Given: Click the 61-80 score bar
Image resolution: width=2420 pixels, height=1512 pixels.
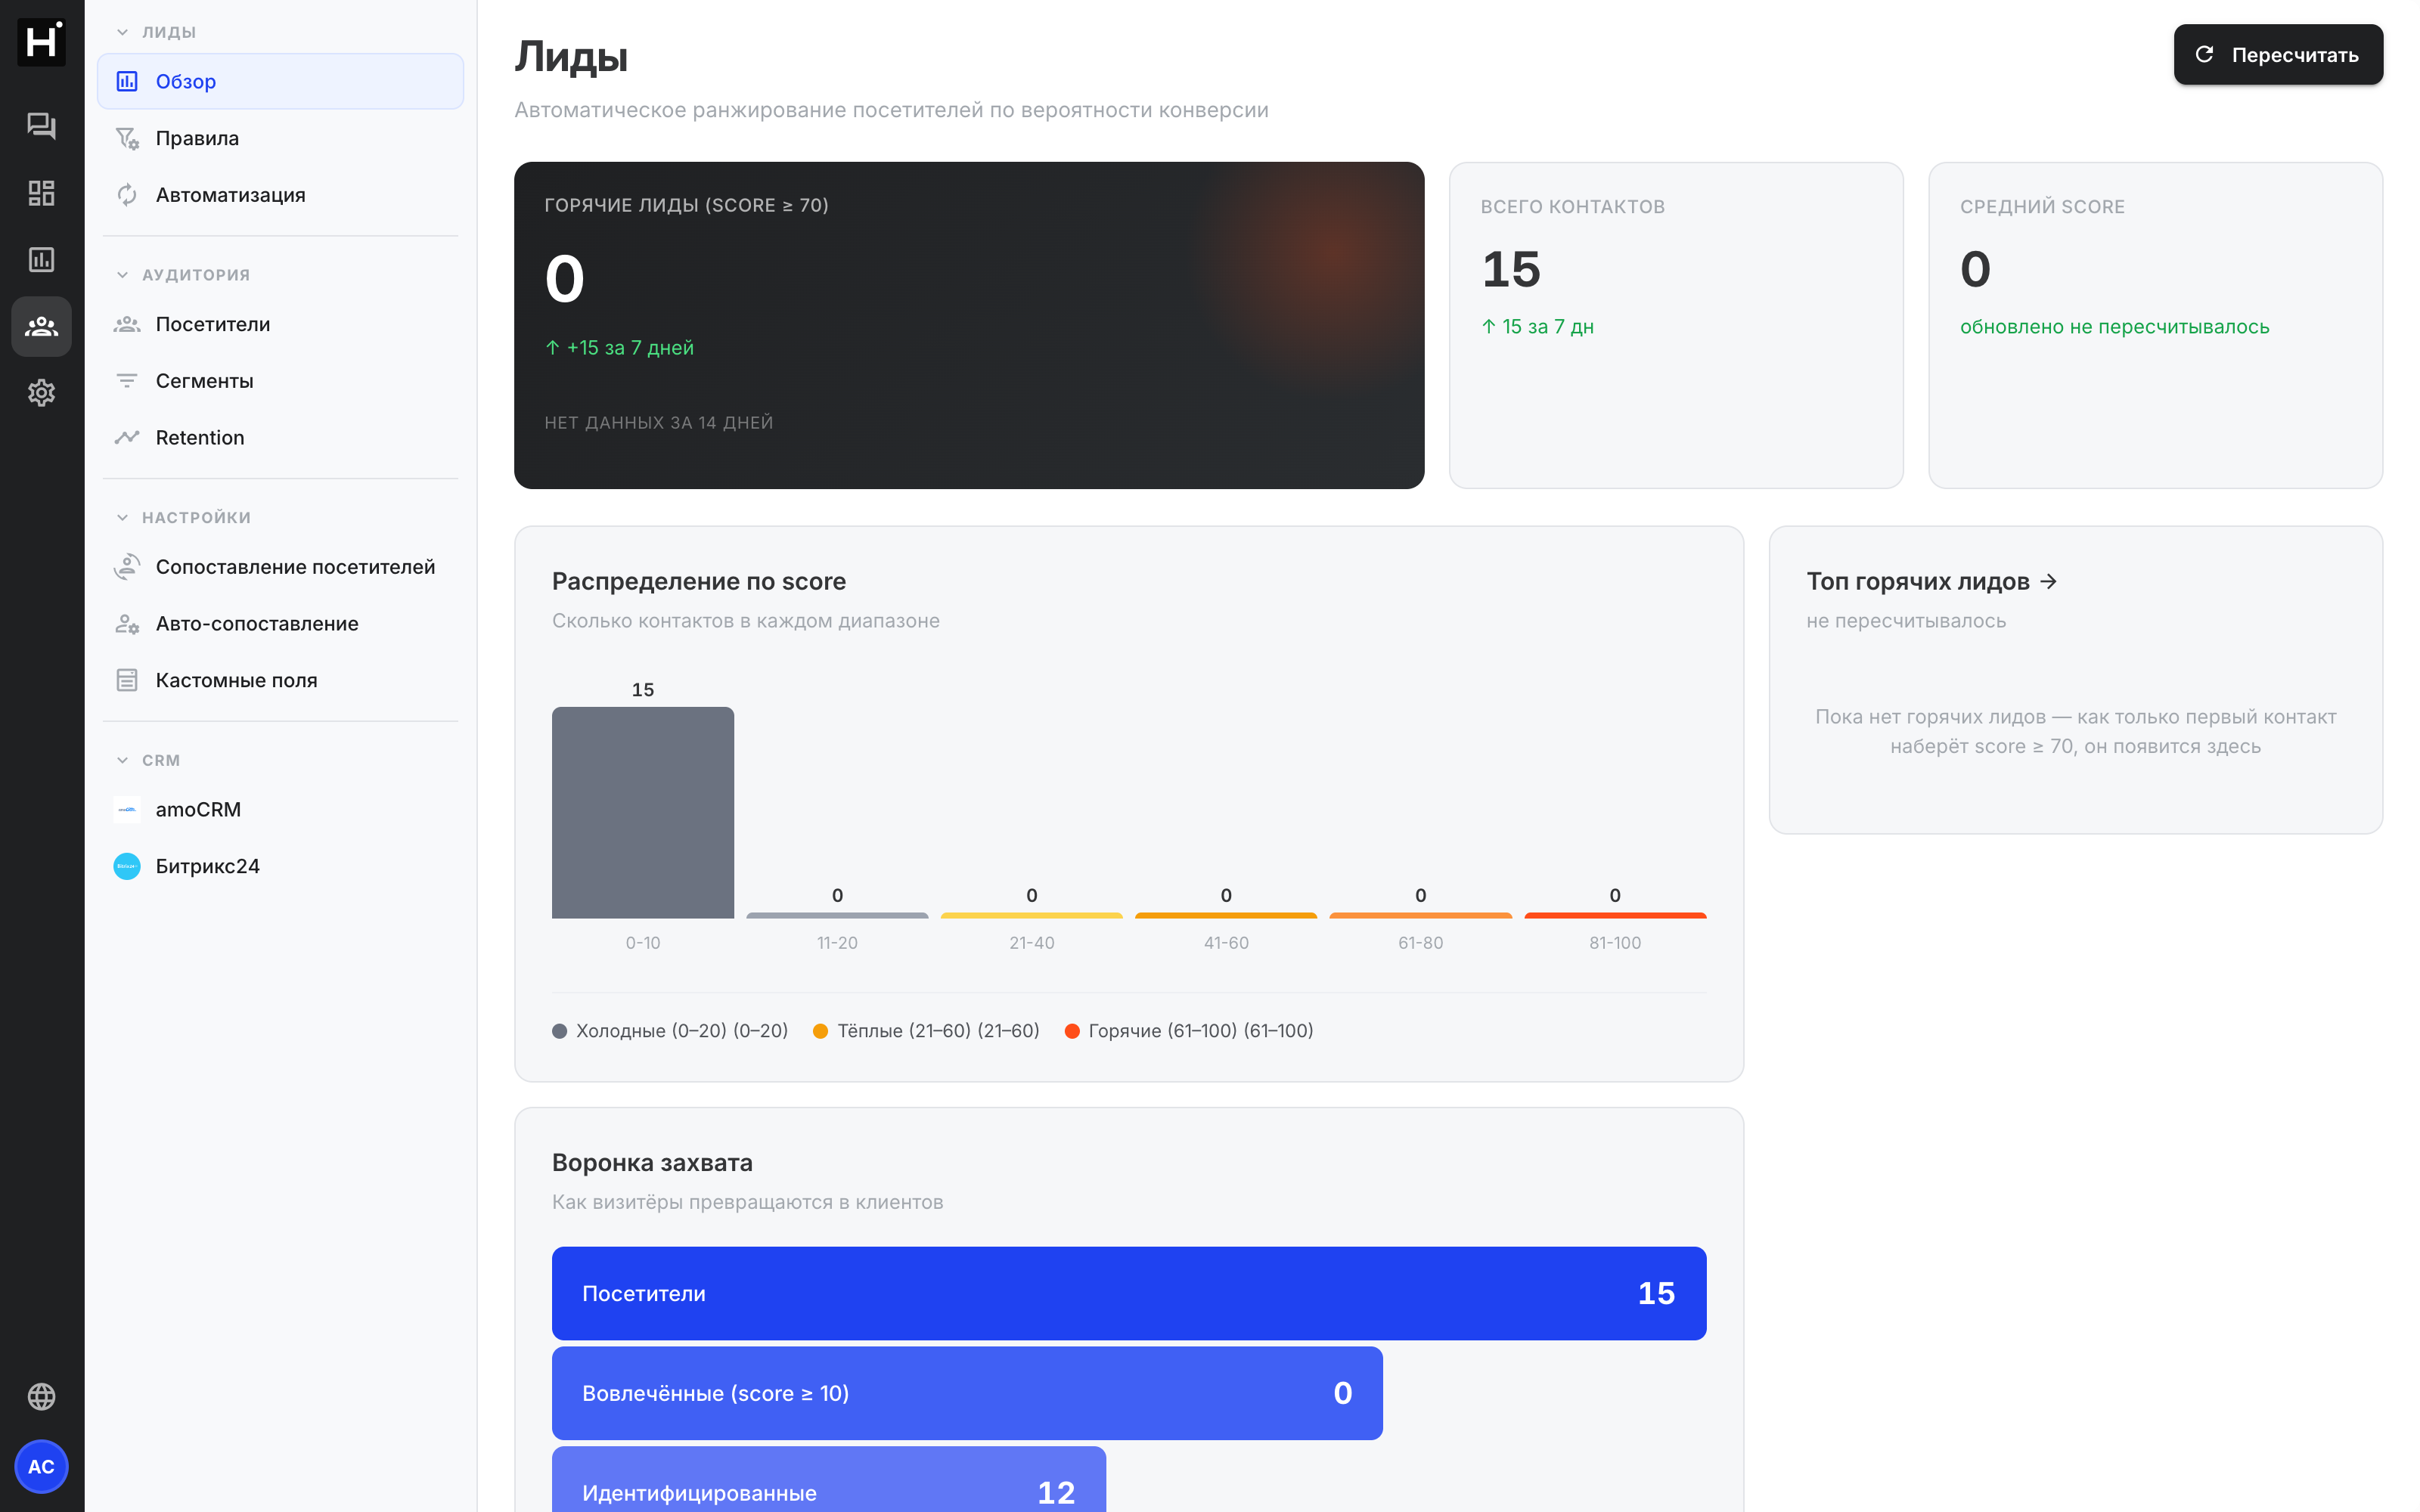Looking at the screenshot, I should (1420, 915).
